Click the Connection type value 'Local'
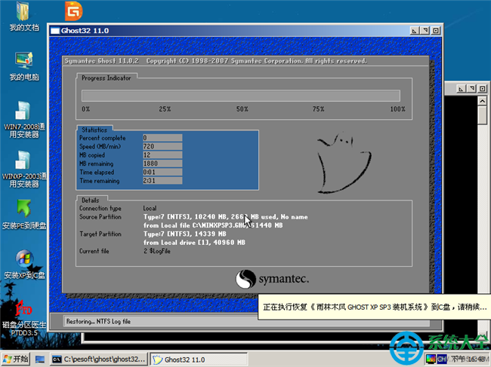 (150, 208)
